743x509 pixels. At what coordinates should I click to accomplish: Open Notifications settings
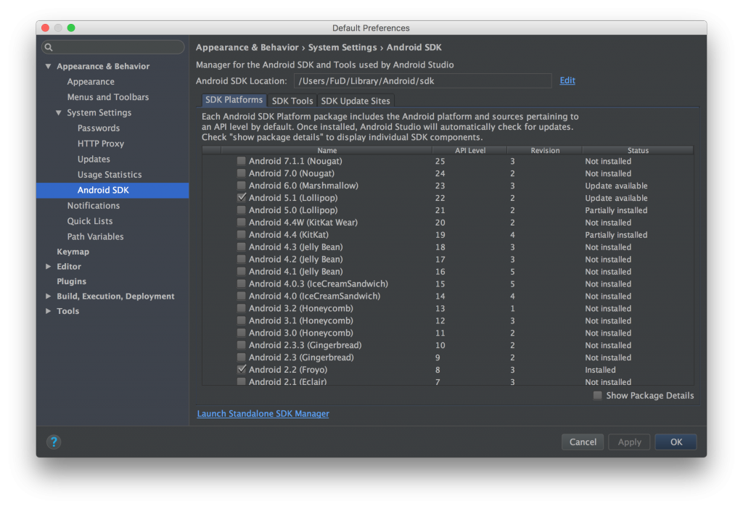[x=94, y=206]
